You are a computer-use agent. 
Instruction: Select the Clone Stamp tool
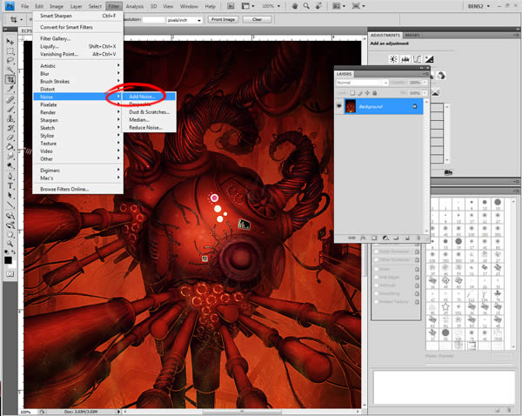click(10, 118)
